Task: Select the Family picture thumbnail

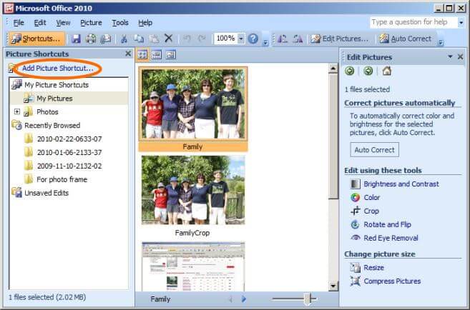Action: [193, 104]
